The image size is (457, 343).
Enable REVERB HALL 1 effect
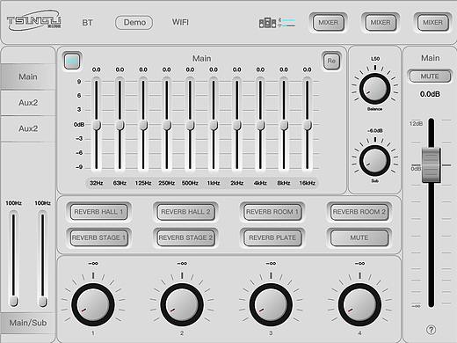point(98,212)
